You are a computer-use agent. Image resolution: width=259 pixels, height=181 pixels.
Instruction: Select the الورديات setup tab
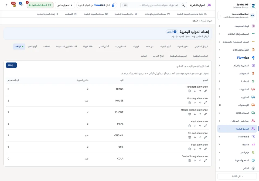tap(136, 47)
